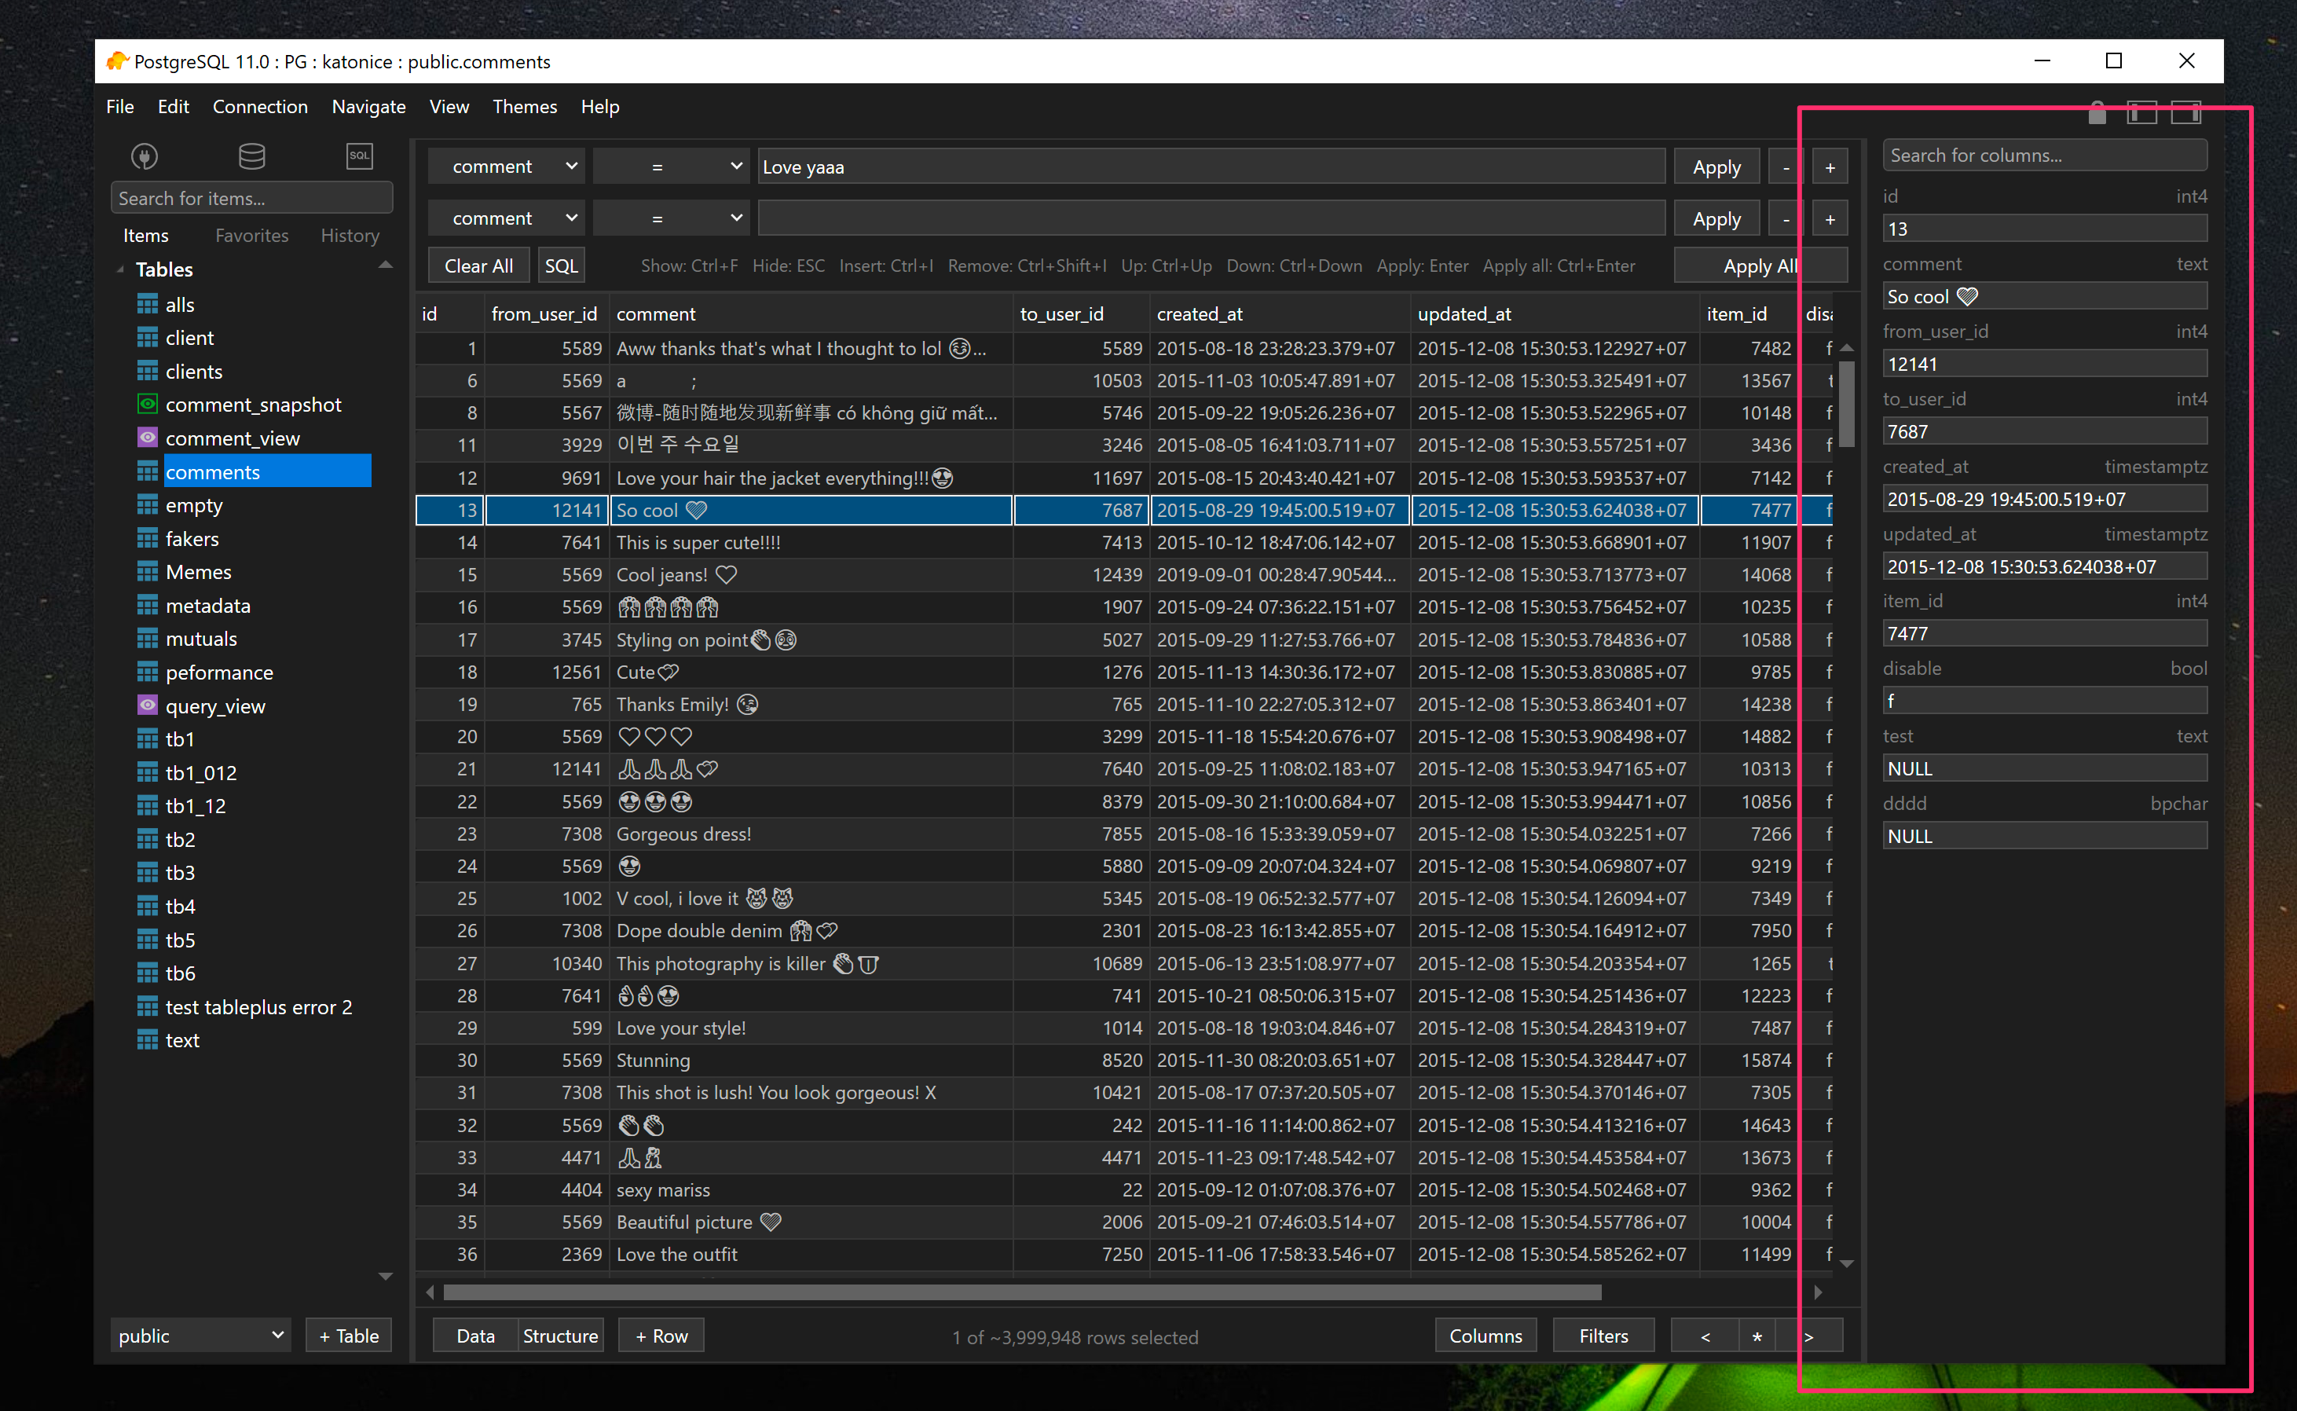Switch to History tab

pos(350,235)
